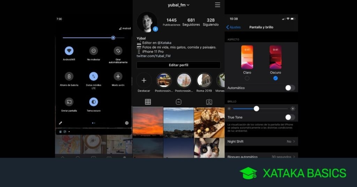The image size is (357, 187).
Task: Tap the iOS Brillo slider thumb
Action: [x=256, y=109]
